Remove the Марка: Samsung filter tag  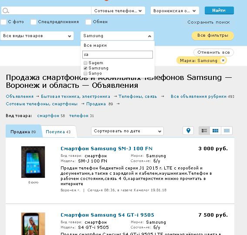coord(223,60)
